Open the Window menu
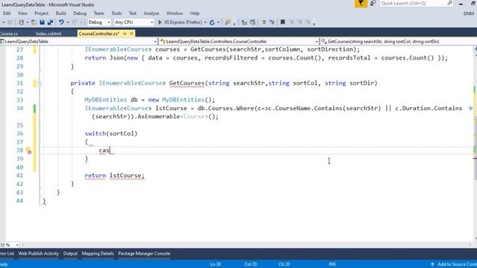The width and height of the screenshot is (477, 268). (174, 13)
